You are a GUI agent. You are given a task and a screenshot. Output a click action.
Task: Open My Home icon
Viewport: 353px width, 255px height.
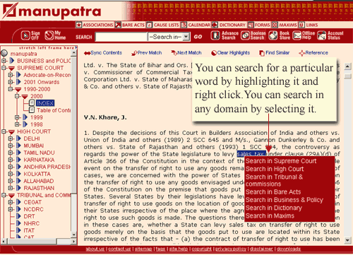click(49, 35)
